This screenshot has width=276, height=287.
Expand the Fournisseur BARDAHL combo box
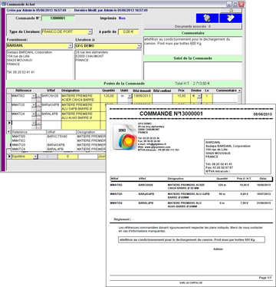[71, 46]
